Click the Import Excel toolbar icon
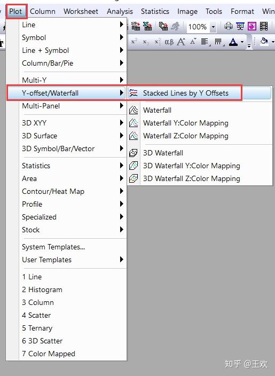 147,26
